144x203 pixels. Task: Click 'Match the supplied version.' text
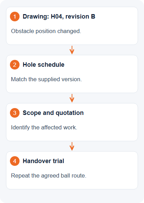tap(46, 79)
